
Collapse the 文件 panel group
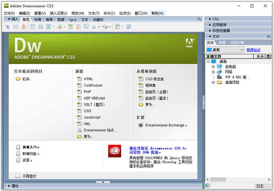[210, 37]
